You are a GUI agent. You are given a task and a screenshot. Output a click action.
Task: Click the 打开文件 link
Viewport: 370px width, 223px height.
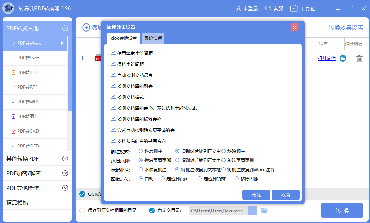pos(326,58)
